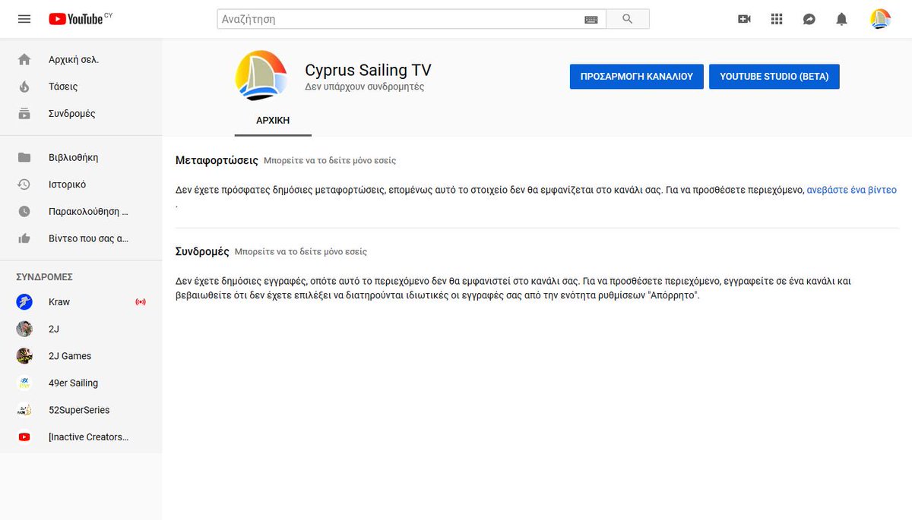
Task: Open Βιβλιοθήκη in the sidebar
Action: tap(73, 157)
